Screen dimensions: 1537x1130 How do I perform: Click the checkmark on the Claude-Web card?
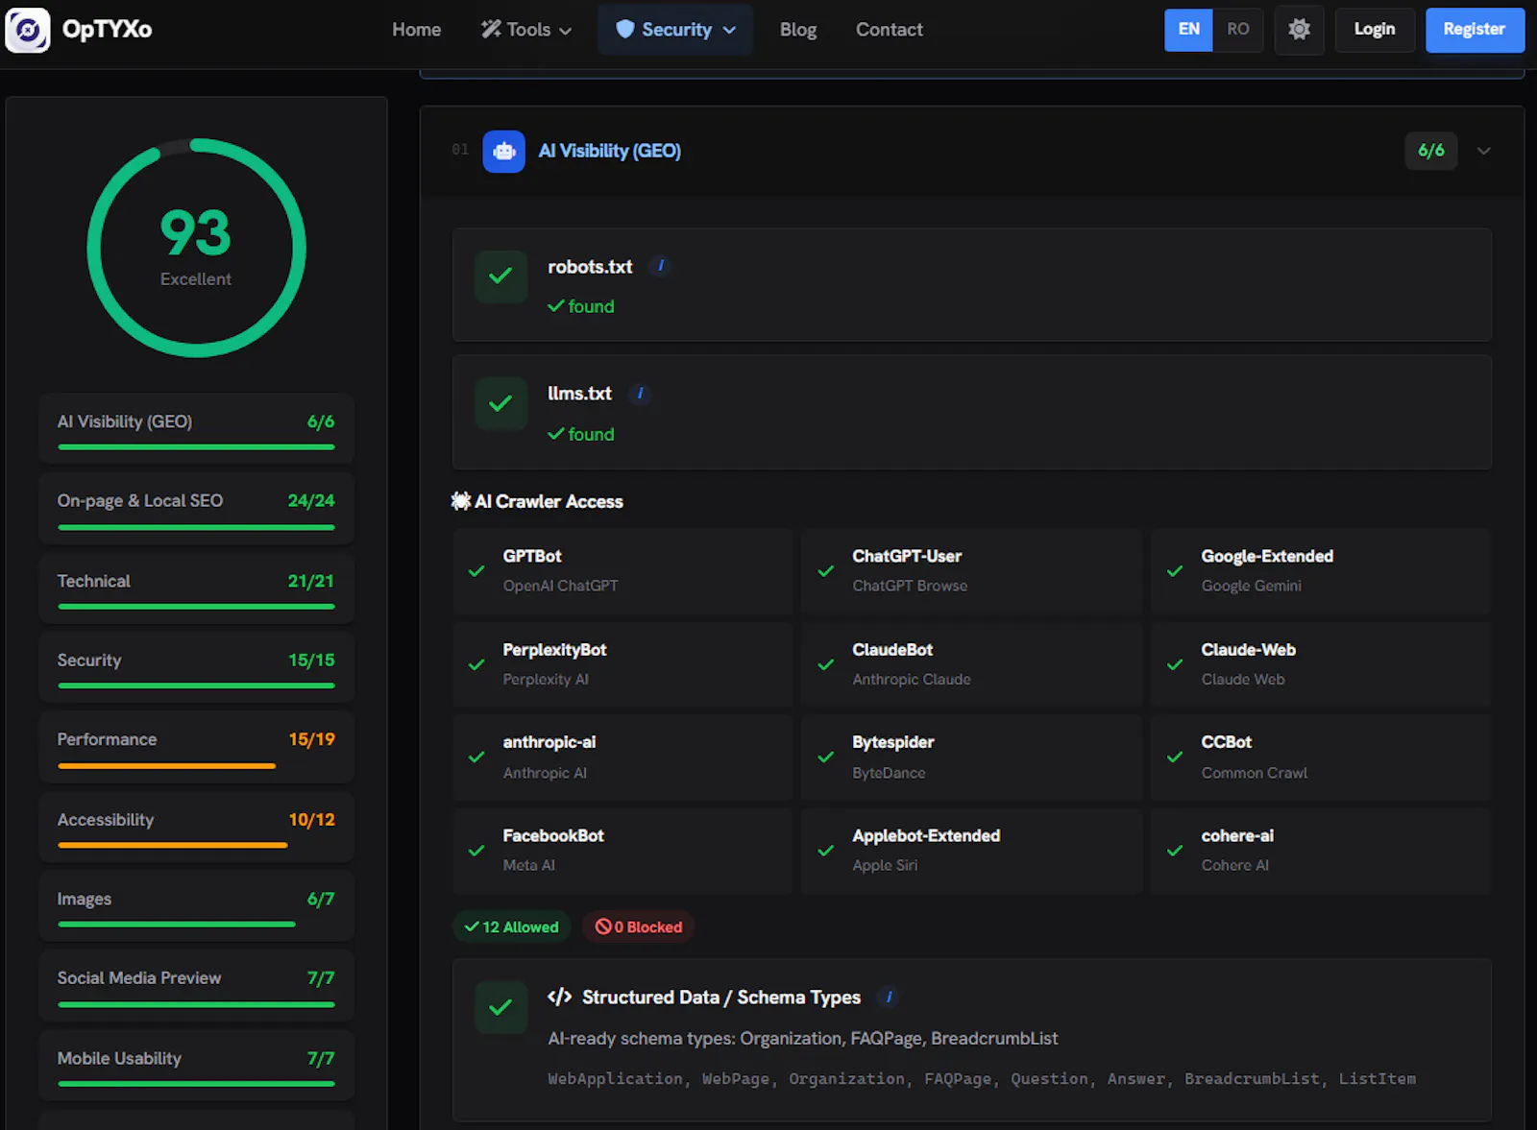(x=1174, y=664)
